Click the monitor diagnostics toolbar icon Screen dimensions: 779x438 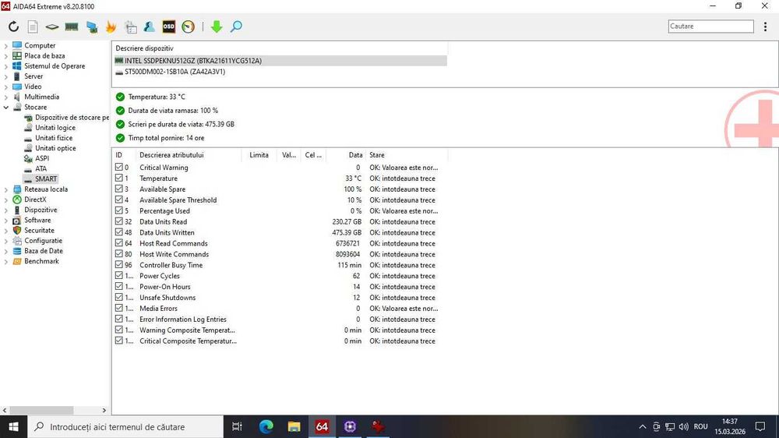pos(92,26)
